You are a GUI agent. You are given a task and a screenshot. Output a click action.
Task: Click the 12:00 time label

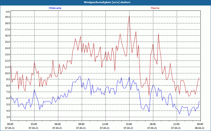[x=105, y=124]
